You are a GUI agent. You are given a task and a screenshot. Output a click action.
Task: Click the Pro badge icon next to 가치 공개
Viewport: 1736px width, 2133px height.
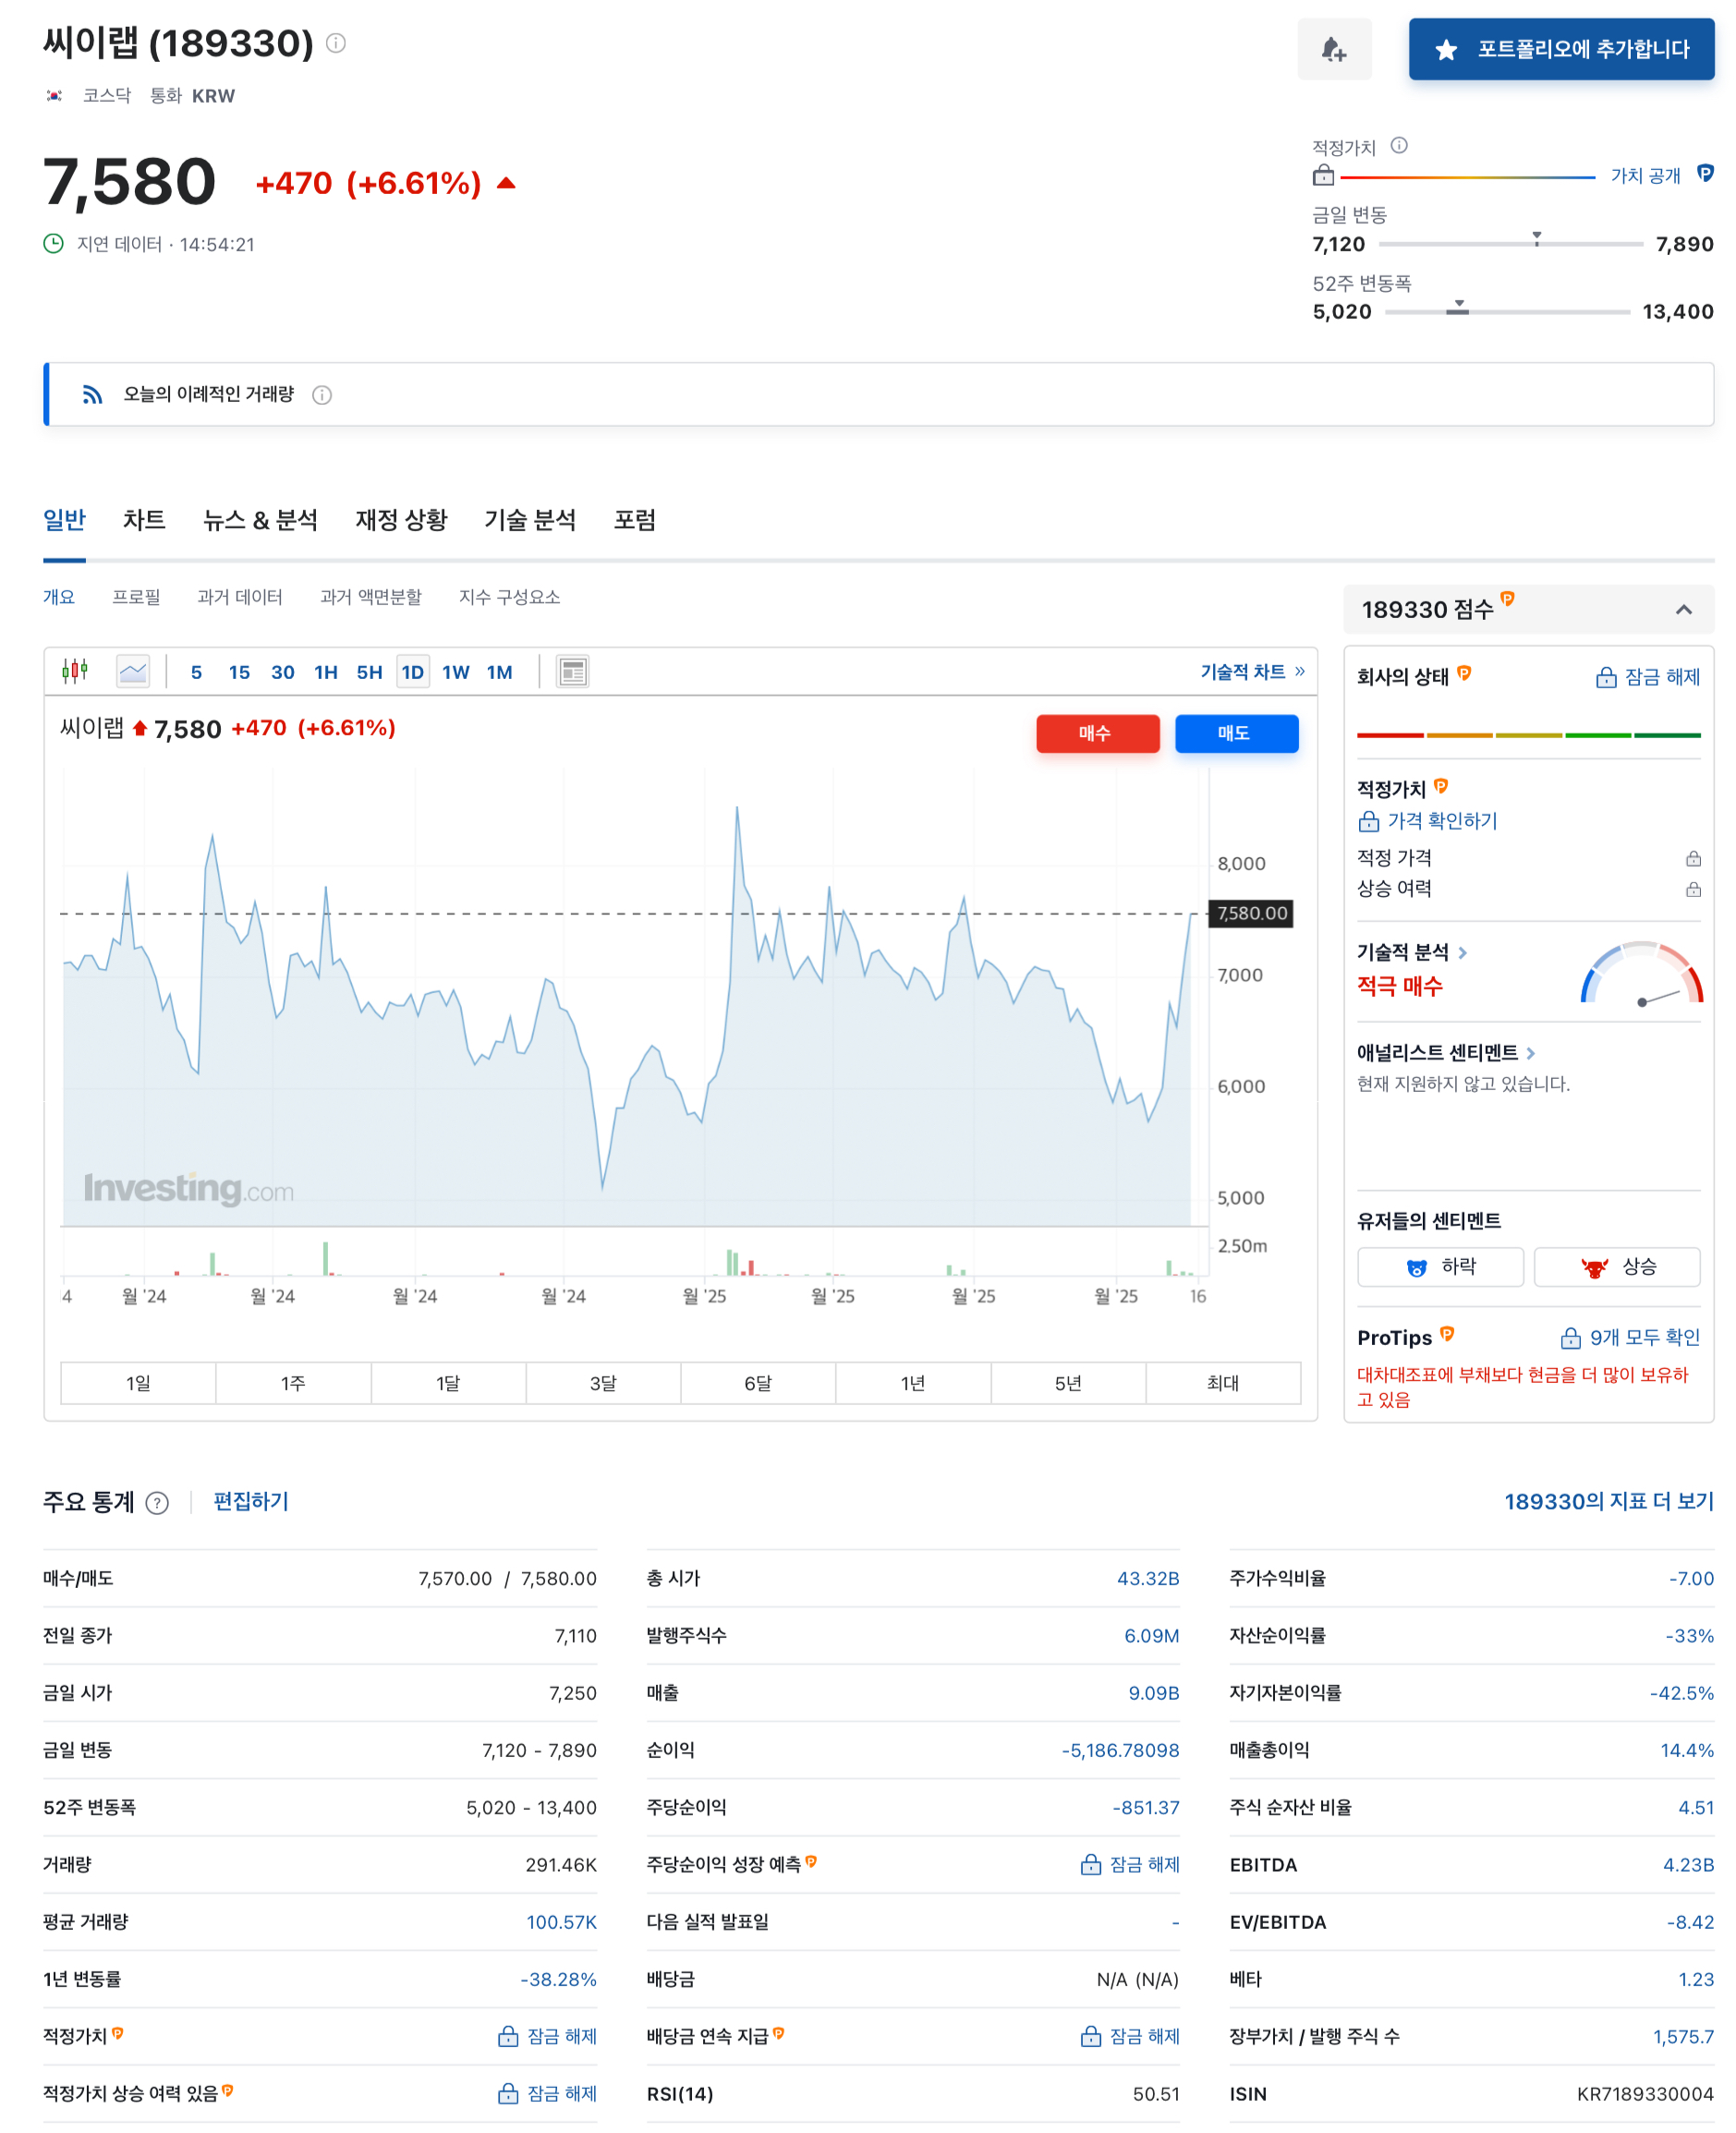[1705, 174]
